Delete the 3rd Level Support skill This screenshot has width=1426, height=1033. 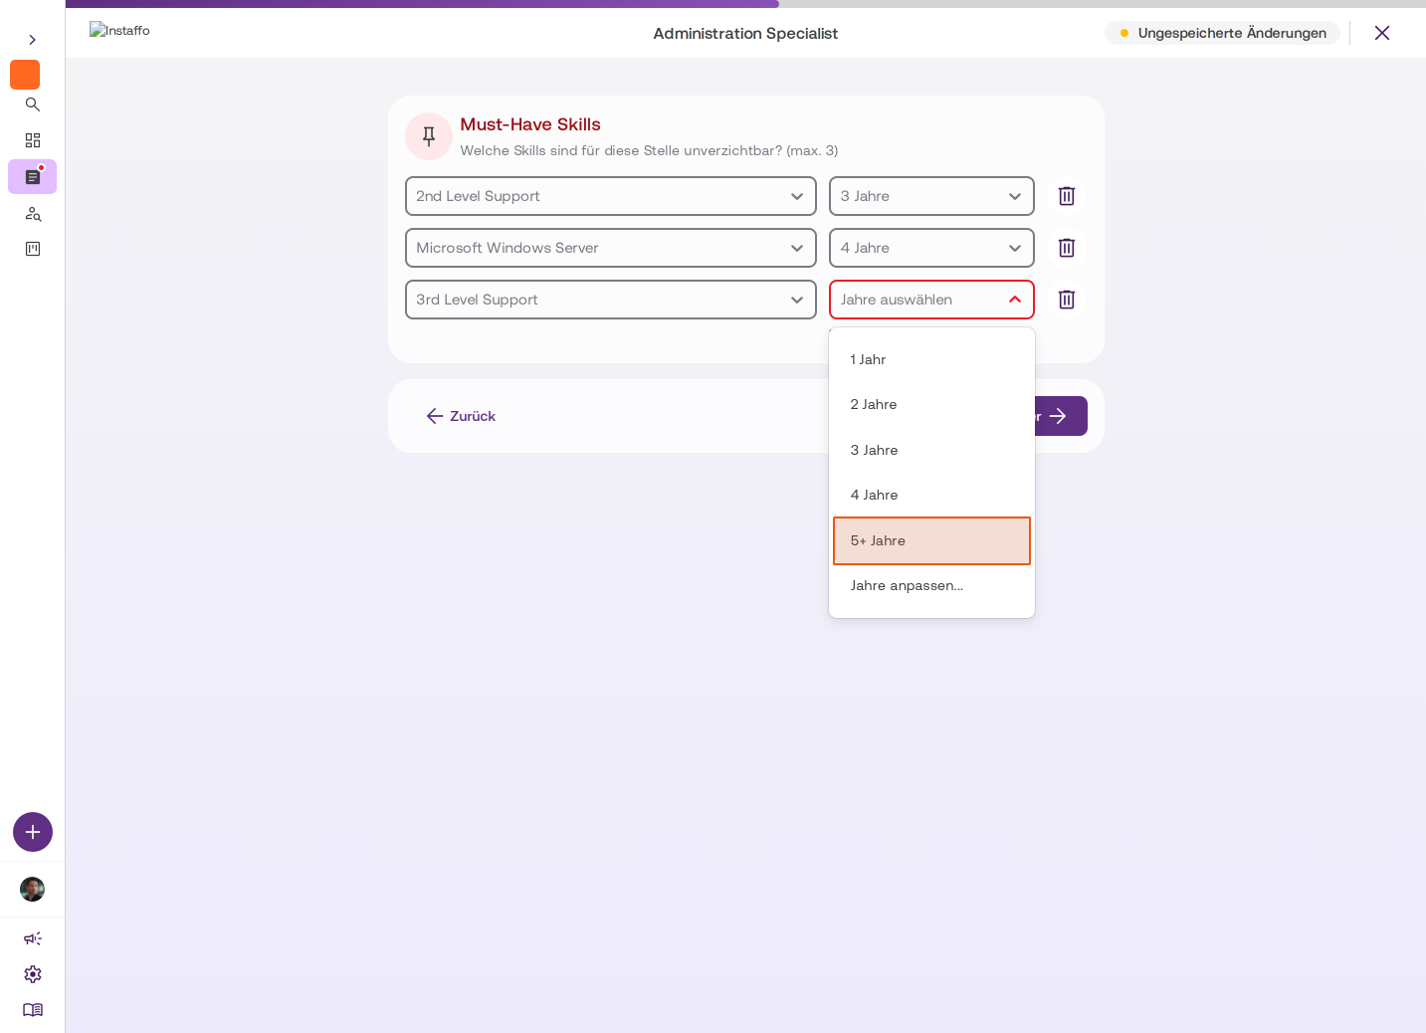point(1067,300)
